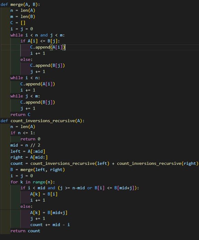Click the if n <= 1: line
This screenshot has height=240, width=199.
pyautogui.click(x=23, y=133)
